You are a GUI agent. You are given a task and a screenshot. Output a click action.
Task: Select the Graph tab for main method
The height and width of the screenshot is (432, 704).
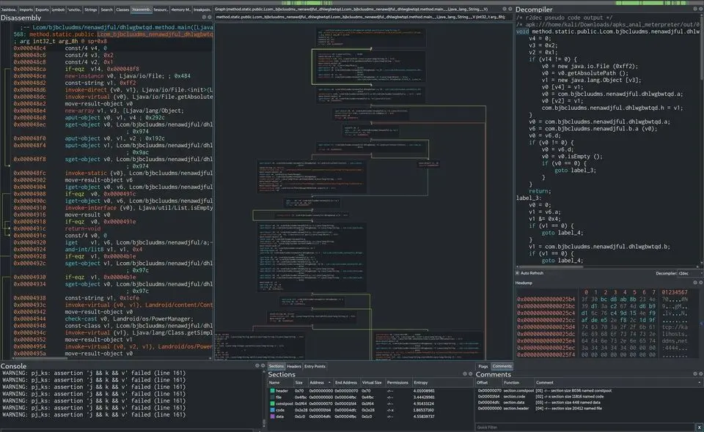click(x=351, y=9)
